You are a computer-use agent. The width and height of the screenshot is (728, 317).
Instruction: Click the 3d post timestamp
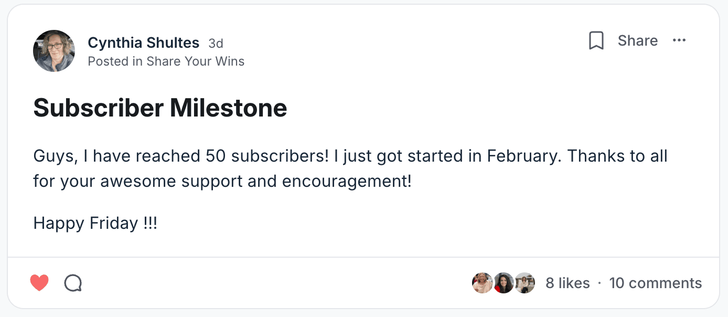pos(216,43)
